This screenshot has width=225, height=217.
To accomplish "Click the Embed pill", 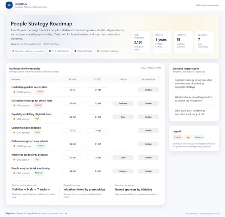I will tap(148, 131).
